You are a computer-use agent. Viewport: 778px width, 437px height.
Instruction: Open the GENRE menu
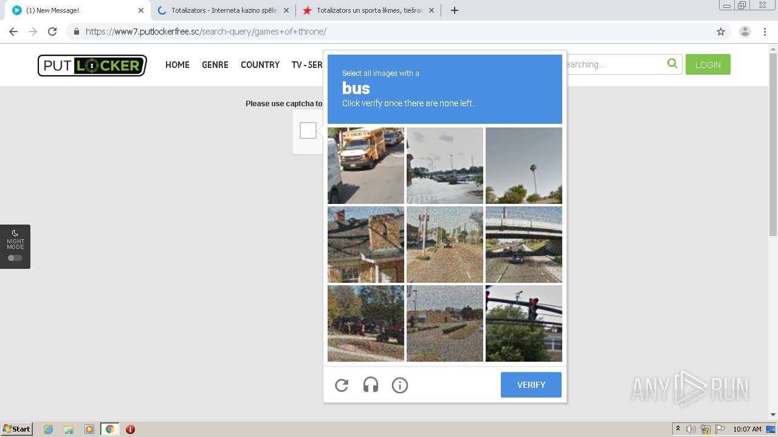click(x=215, y=65)
